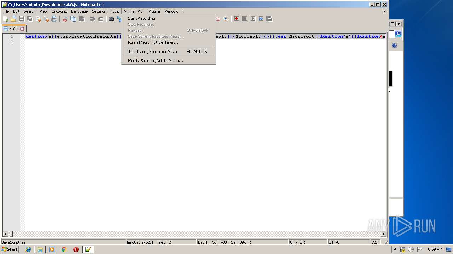
Task: Open the Search menu
Action: [30, 11]
